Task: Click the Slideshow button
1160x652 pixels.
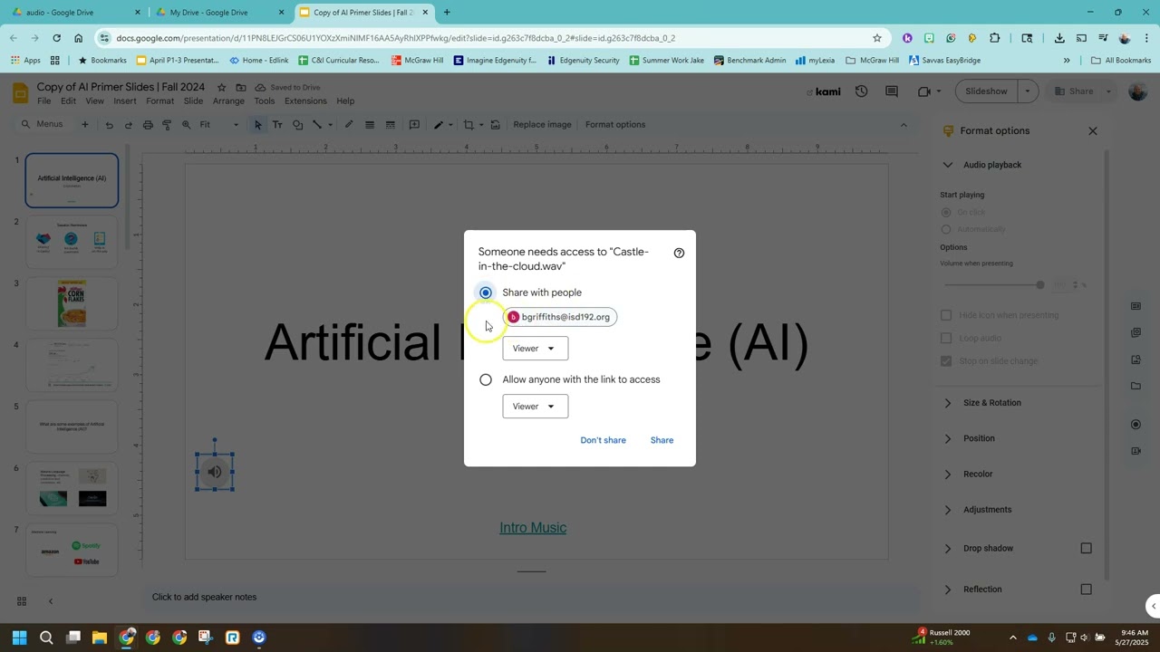Action: point(986,91)
